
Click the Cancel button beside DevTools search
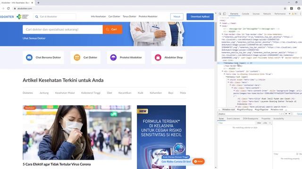[298, 114]
